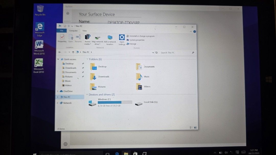
Task: Select the Desktop folder icon
Action: 93,67
